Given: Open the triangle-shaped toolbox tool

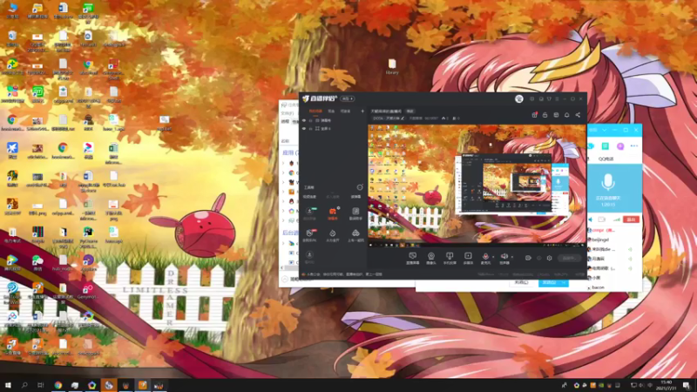Looking at the screenshot, I should pyautogui.click(x=355, y=235).
